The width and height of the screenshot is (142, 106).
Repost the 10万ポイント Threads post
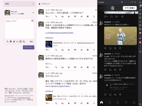[115, 48]
